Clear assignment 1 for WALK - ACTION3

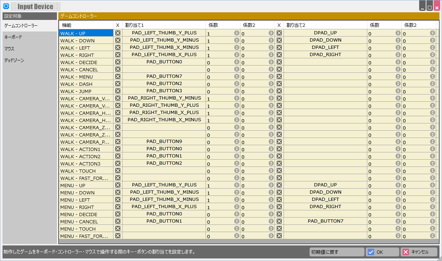[x=118, y=163]
